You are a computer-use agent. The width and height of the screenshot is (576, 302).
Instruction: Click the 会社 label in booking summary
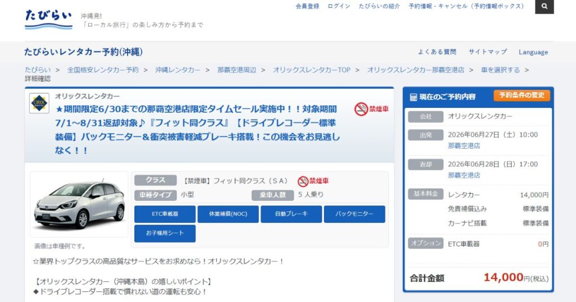(425, 117)
